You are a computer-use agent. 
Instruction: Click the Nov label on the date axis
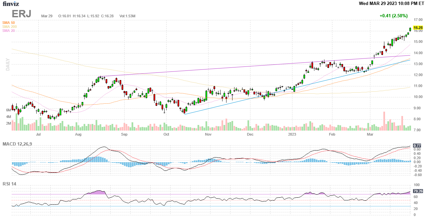pos(208,134)
